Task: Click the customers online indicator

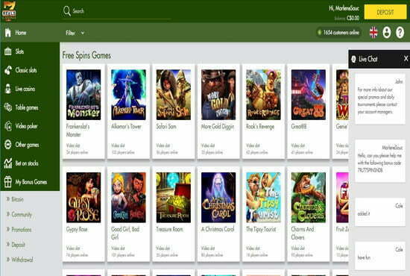Action: 338,32
